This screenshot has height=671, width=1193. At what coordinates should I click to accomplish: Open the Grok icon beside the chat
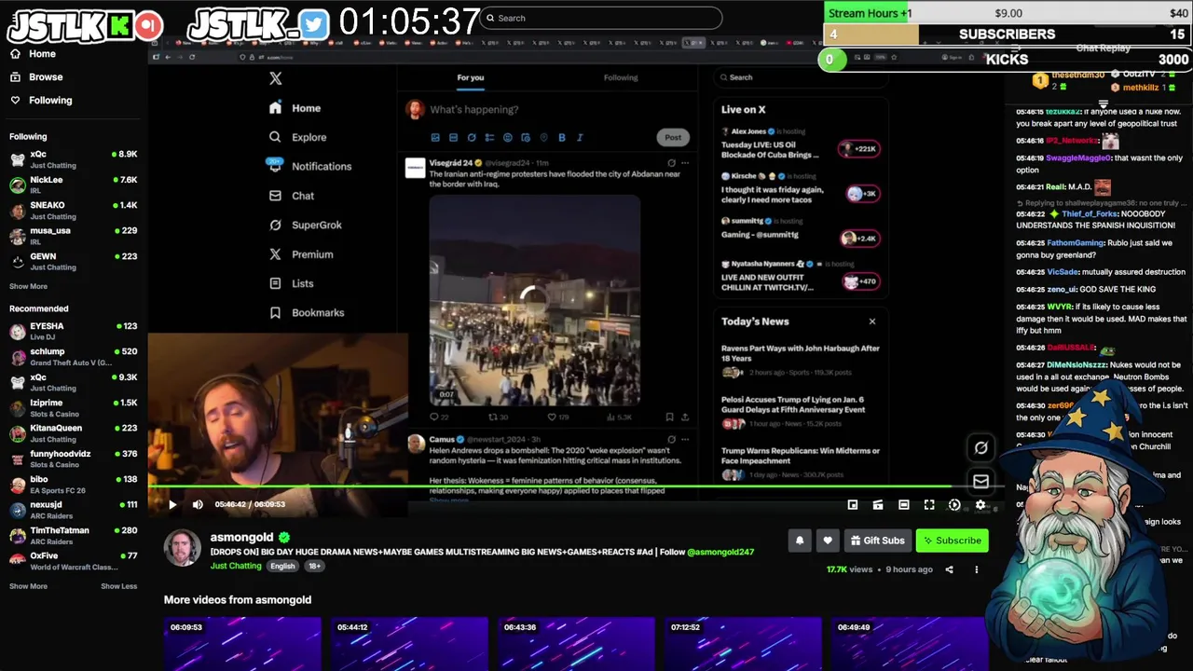coord(980,448)
